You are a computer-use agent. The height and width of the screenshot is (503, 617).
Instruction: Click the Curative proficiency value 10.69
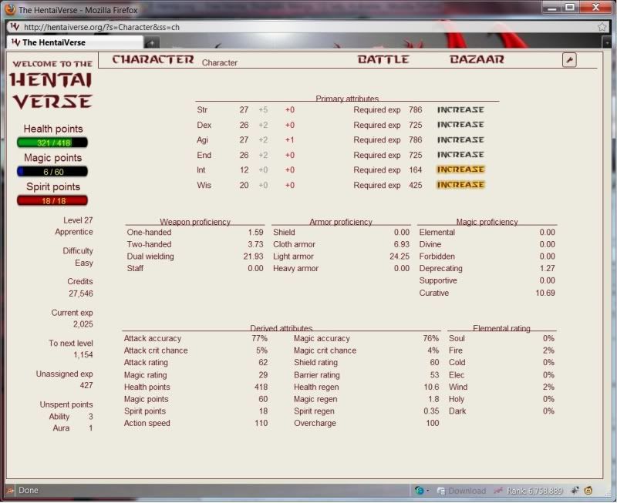(545, 293)
